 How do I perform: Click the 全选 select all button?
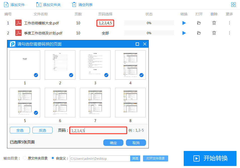(x=20, y=130)
